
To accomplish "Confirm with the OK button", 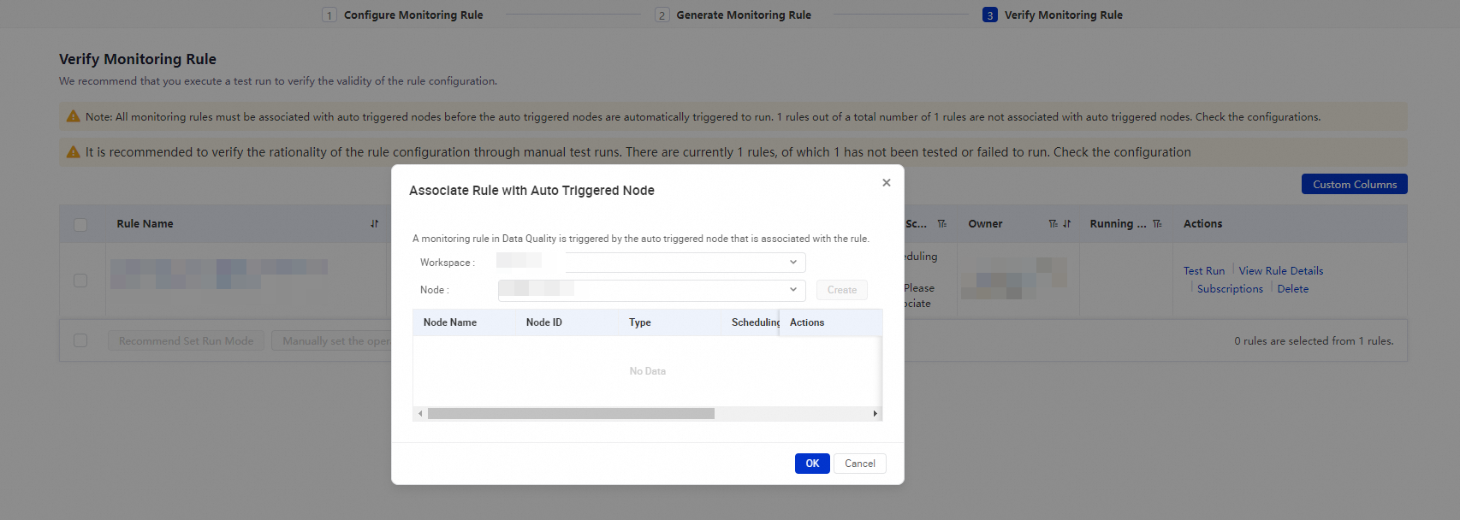I will point(812,464).
